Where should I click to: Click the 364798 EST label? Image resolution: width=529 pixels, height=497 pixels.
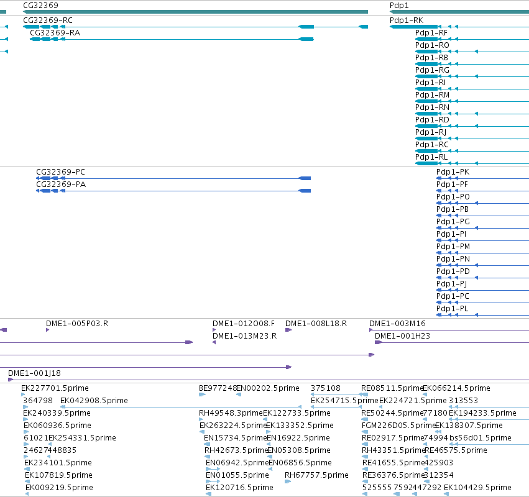38,401
